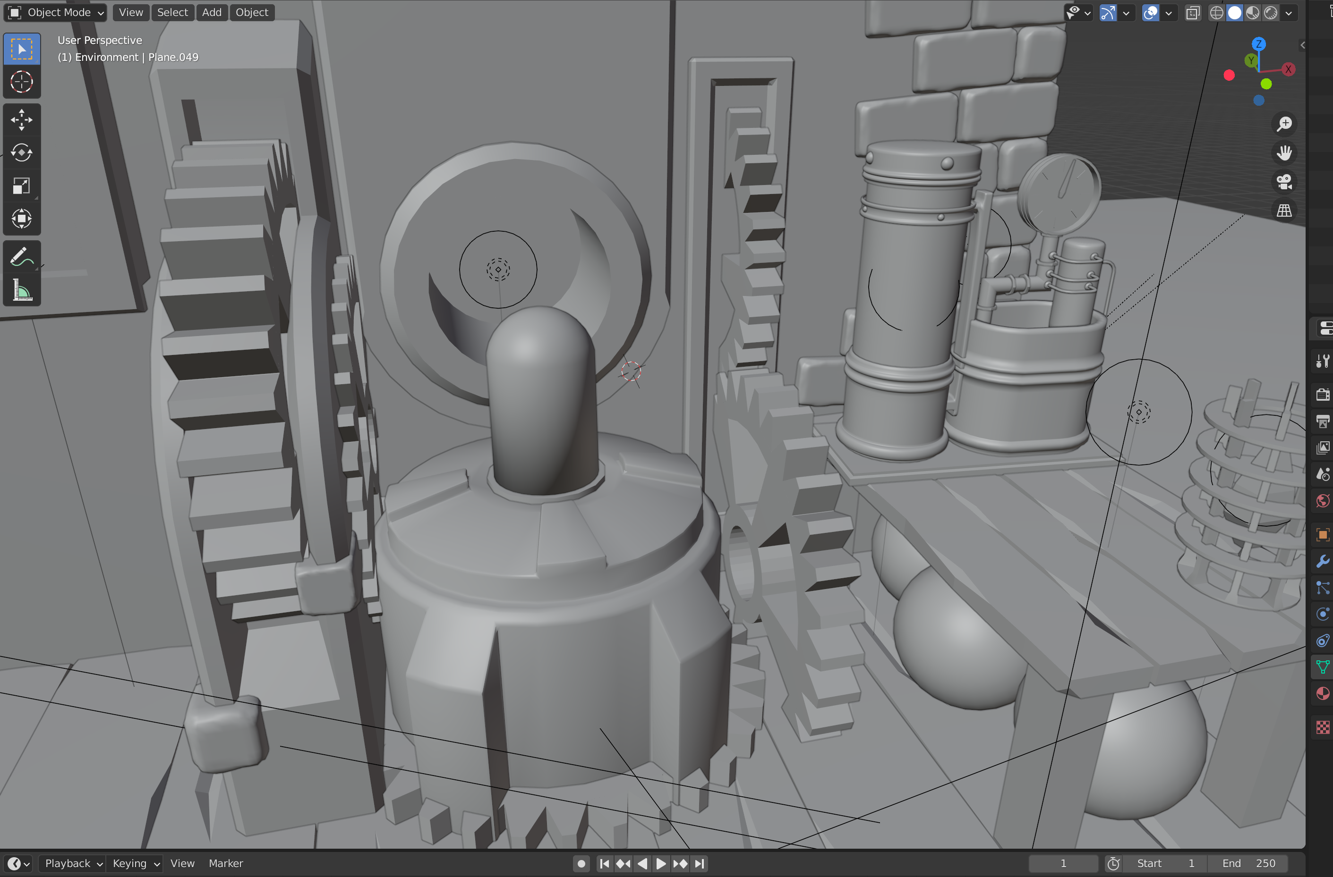The width and height of the screenshot is (1333, 877).
Task: Open the Tool properties tab
Action: point(1323,362)
